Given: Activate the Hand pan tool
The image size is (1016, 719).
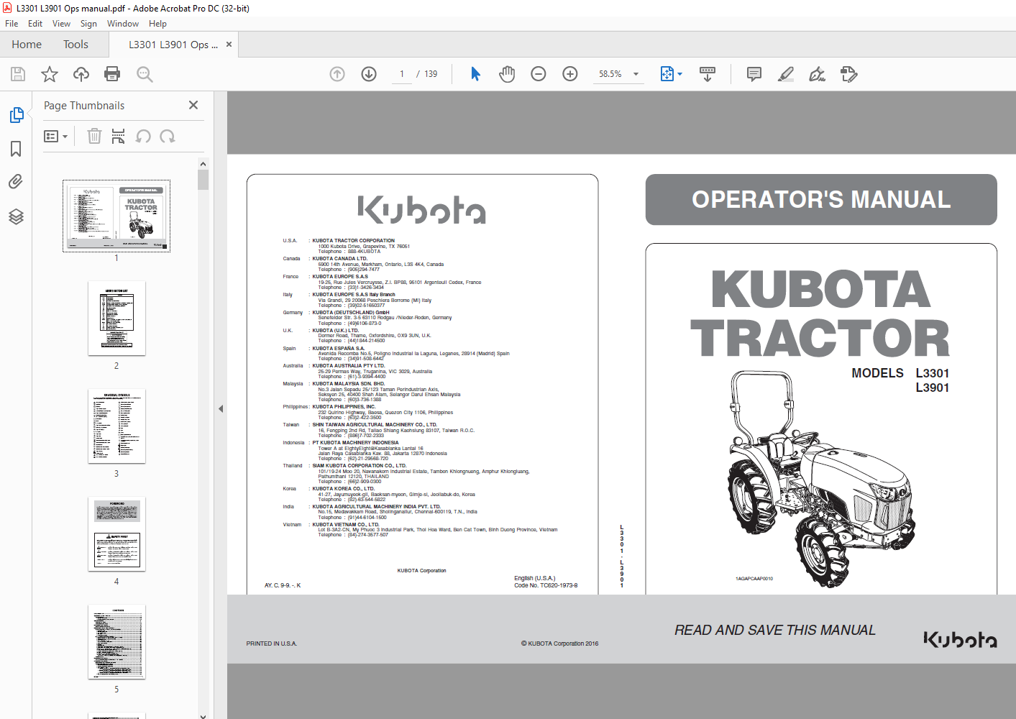Looking at the screenshot, I should [x=507, y=74].
